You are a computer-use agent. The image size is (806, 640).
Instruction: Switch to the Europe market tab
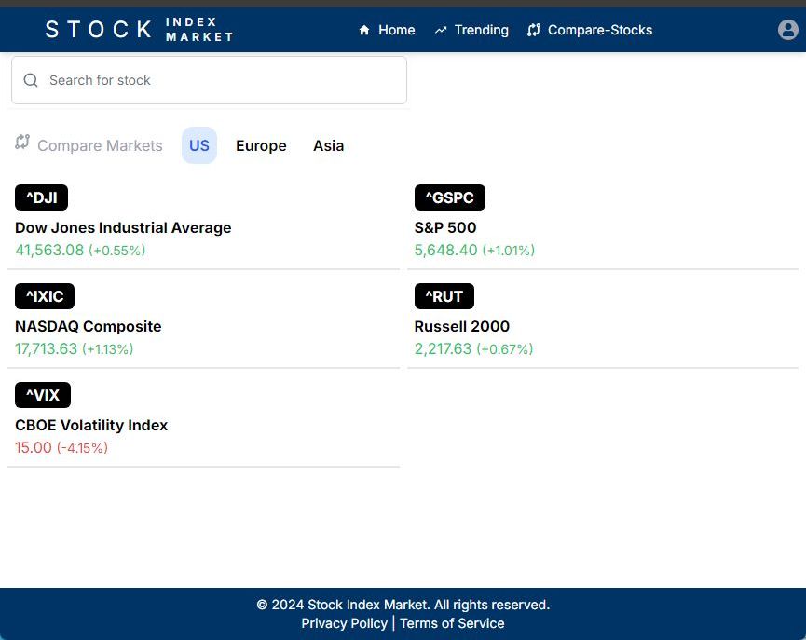(x=261, y=145)
